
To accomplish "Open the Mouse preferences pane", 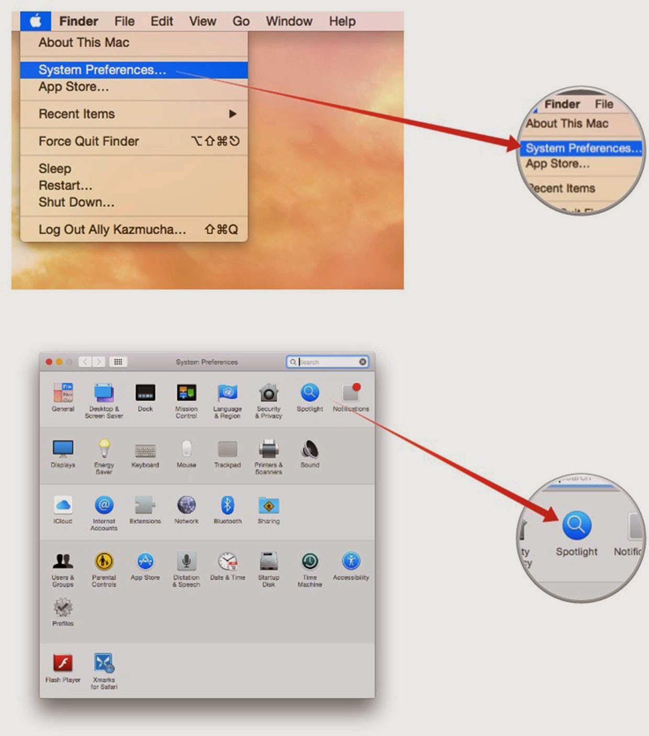I will point(186,454).
